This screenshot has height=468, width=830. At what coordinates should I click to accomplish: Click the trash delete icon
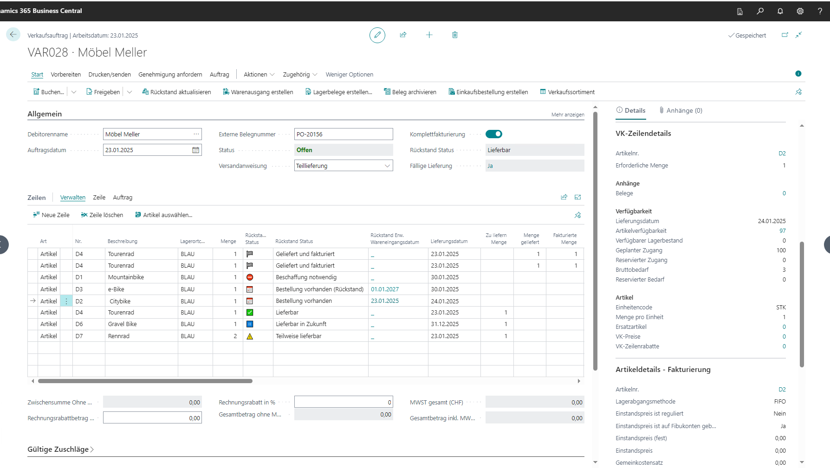[454, 35]
